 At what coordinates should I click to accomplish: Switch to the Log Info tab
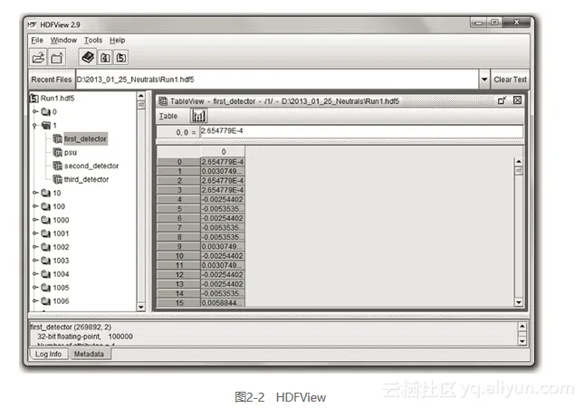point(48,354)
